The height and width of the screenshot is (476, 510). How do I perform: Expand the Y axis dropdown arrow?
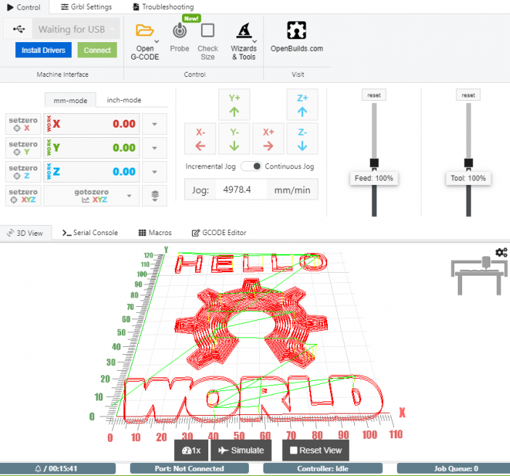(x=155, y=148)
